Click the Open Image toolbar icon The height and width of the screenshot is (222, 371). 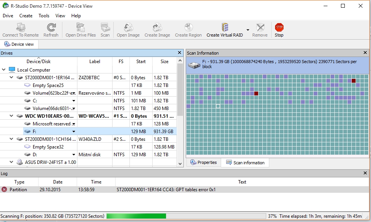click(128, 27)
